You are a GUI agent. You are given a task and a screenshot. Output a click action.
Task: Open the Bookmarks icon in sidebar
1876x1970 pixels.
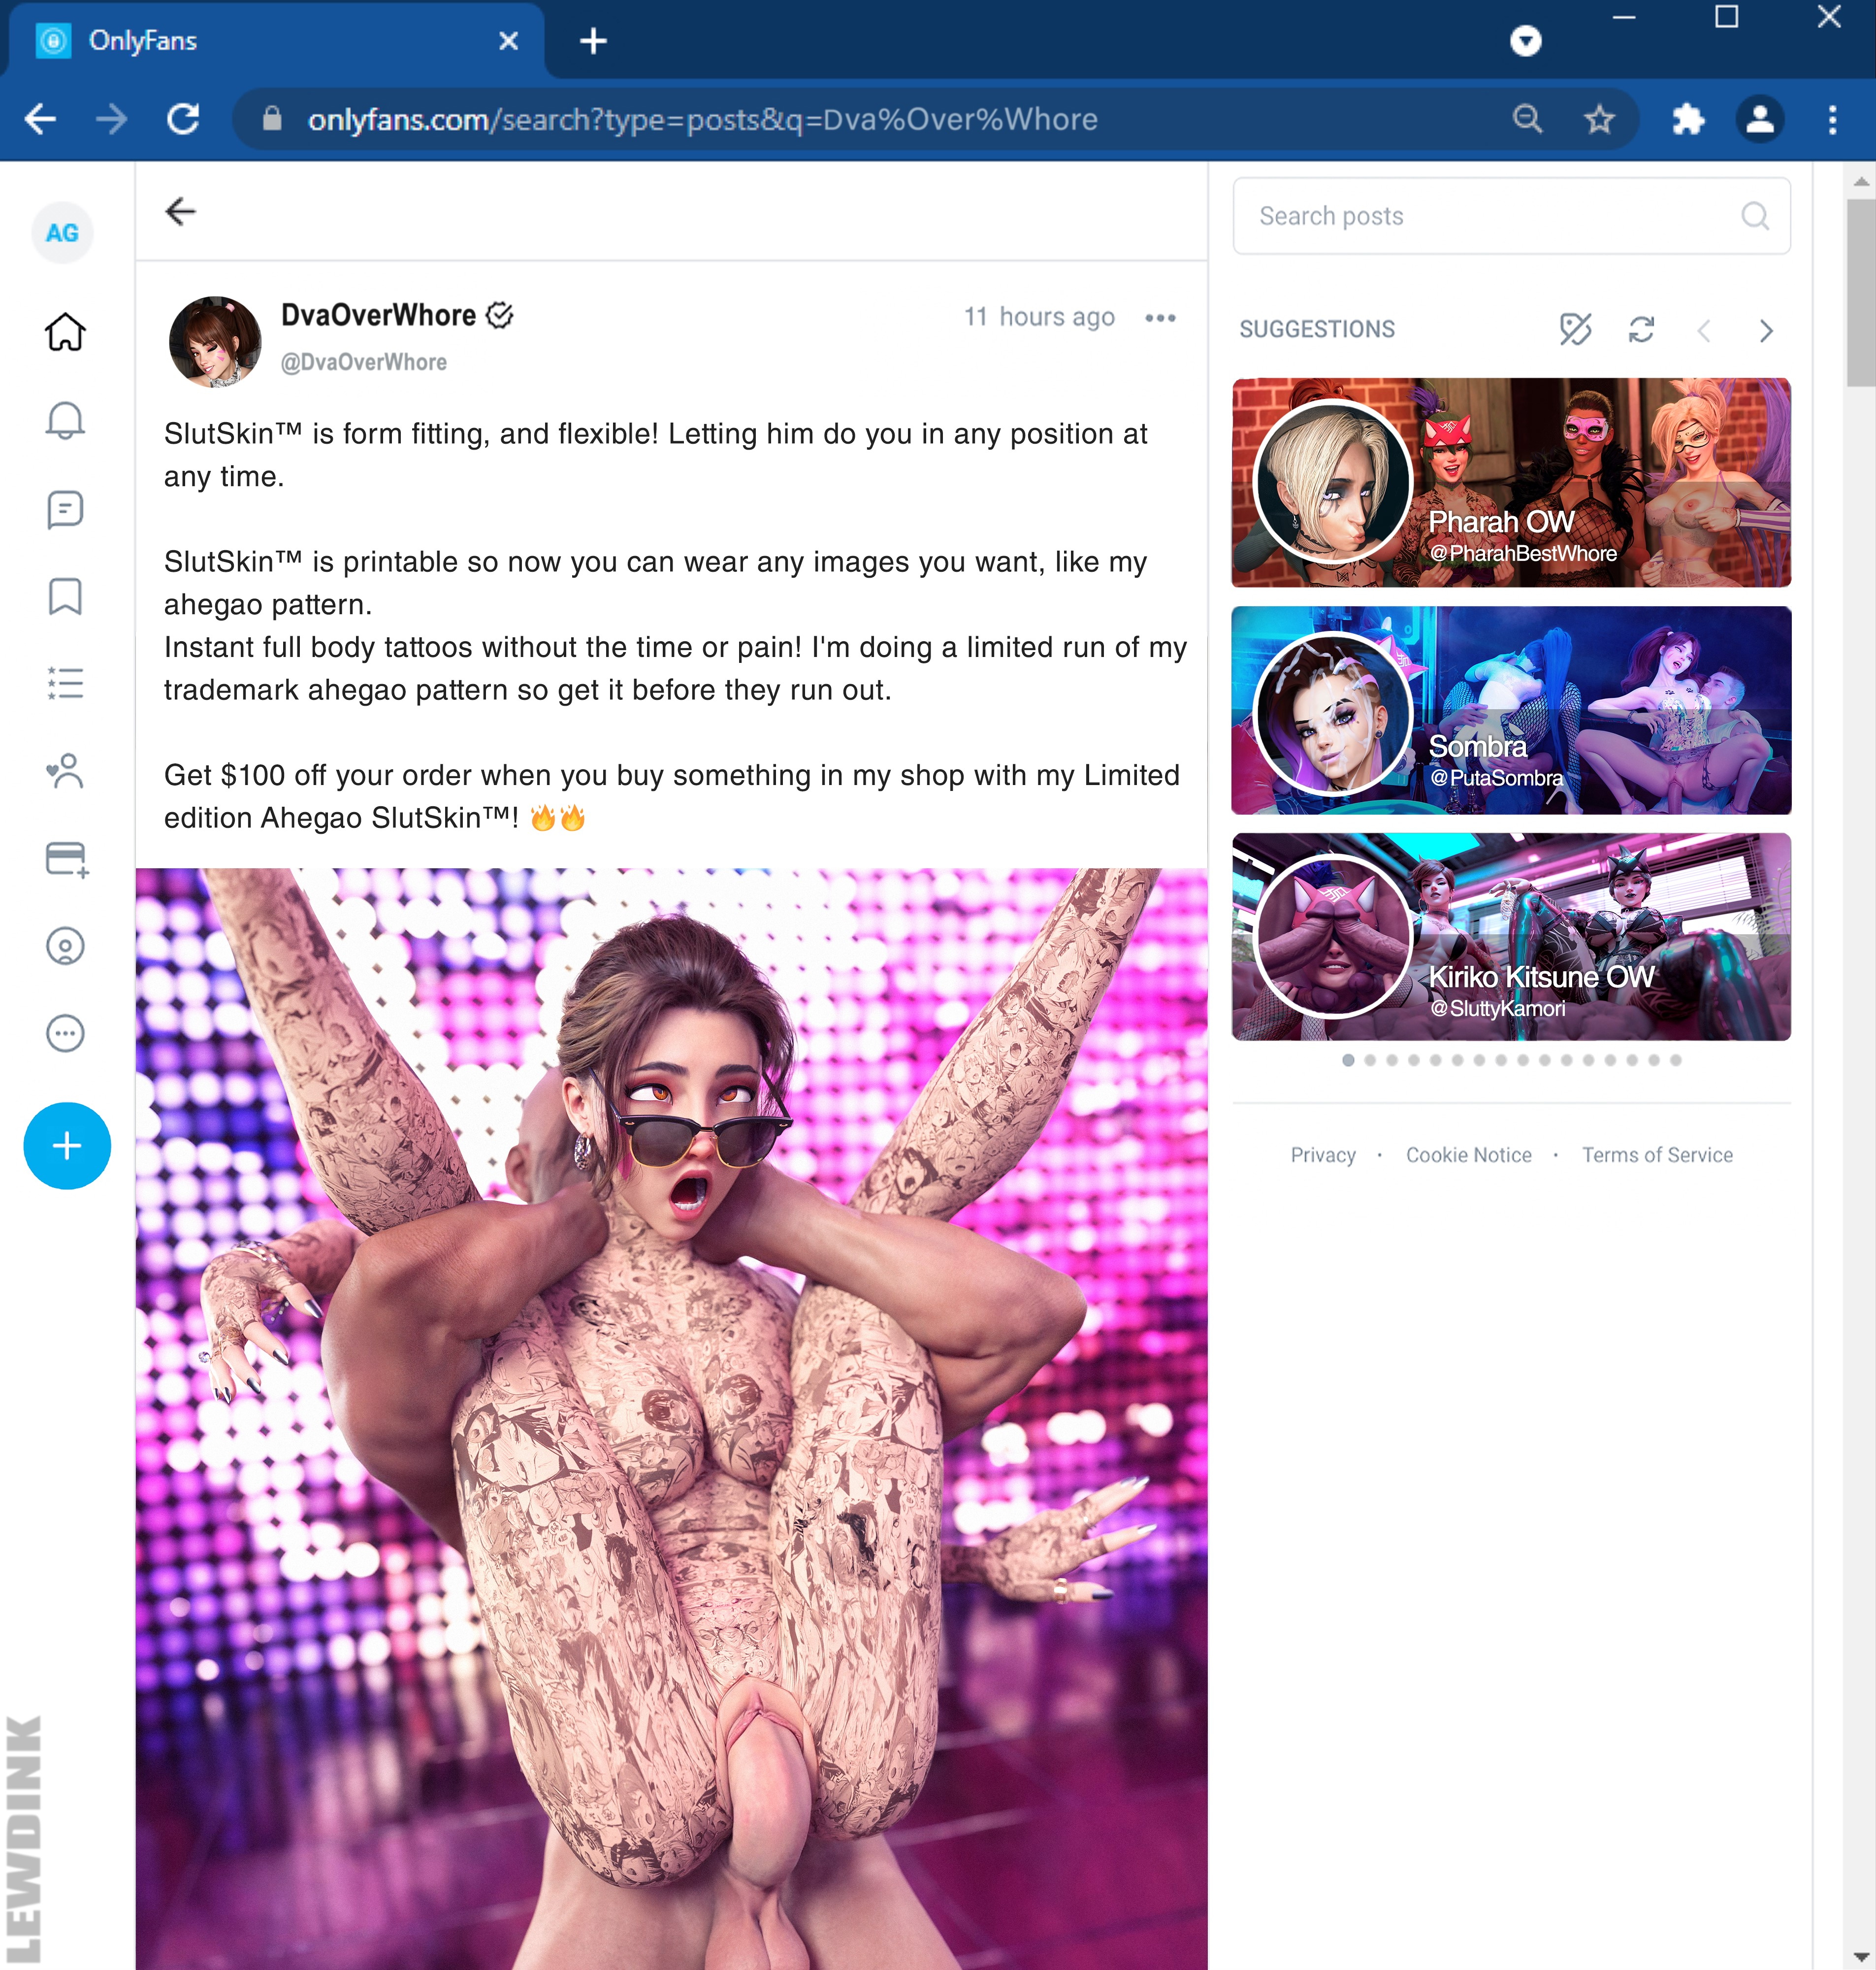[x=65, y=596]
